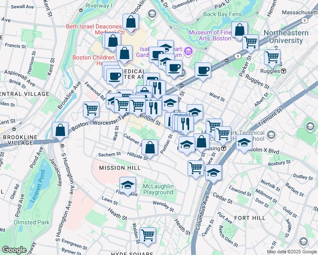The width and height of the screenshot is (318, 255).
Task: Click the shopping bag marker near Roxbury Crossing
Action: tap(202, 142)
